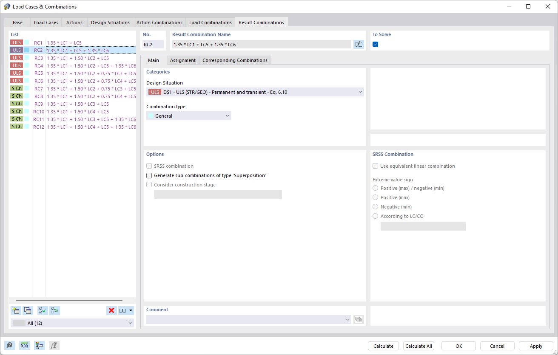
Task: Delete the selected result combination
Action: pos(111,310)
